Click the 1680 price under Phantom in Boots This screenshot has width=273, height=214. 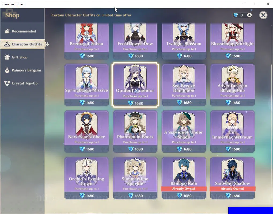(139, 149)
